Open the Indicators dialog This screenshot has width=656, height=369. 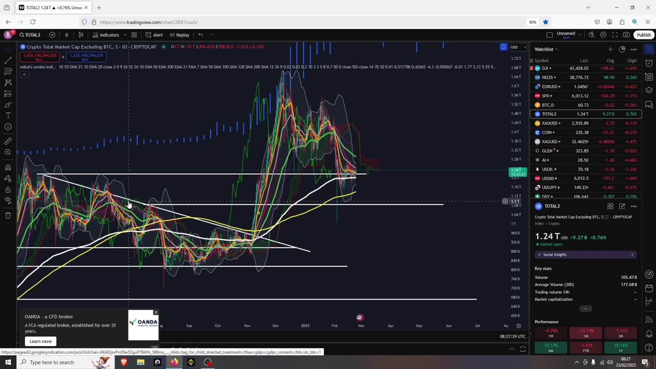coord(106,35)
